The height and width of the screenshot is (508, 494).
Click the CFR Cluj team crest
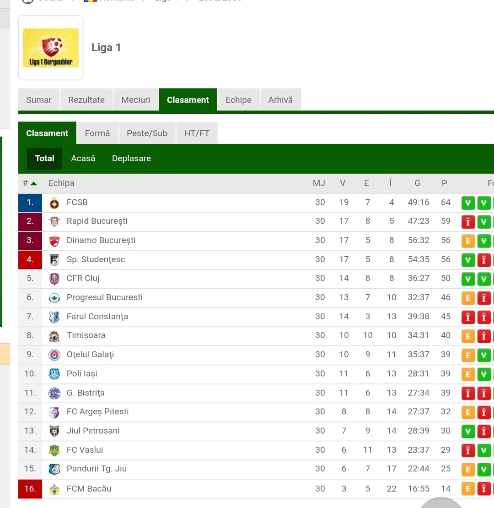point(54,279)
